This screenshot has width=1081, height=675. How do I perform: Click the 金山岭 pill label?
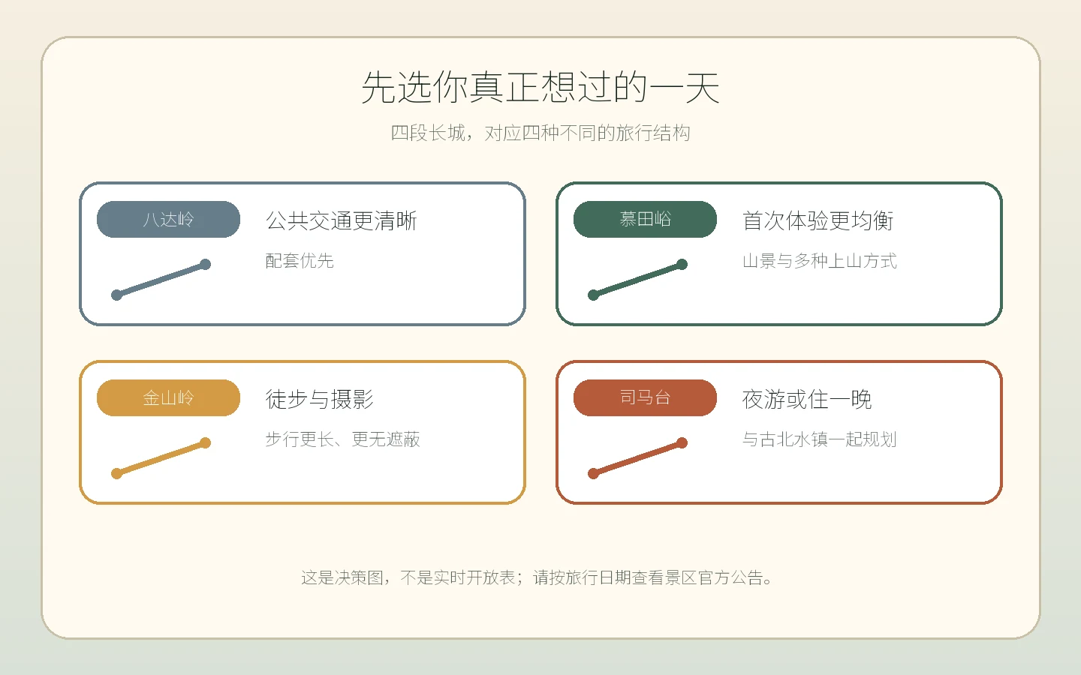(168, 397)
